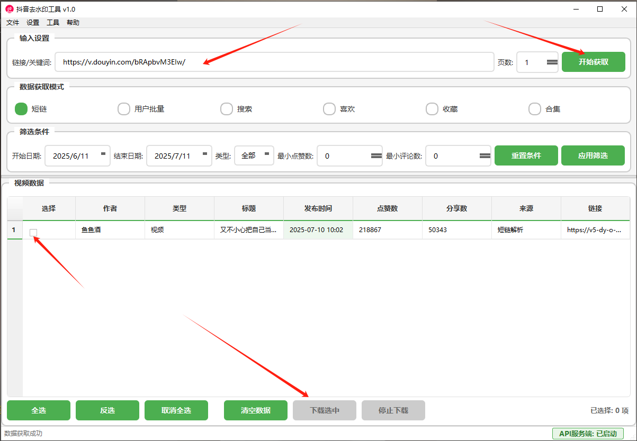Click the 点赞数 column header
Image resolution: width=637 pixels, height=441 pixels.
click(388, 208)
